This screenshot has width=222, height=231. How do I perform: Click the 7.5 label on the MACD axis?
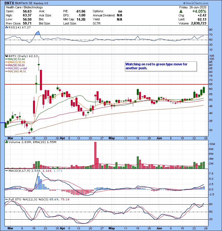coord(211,174)
